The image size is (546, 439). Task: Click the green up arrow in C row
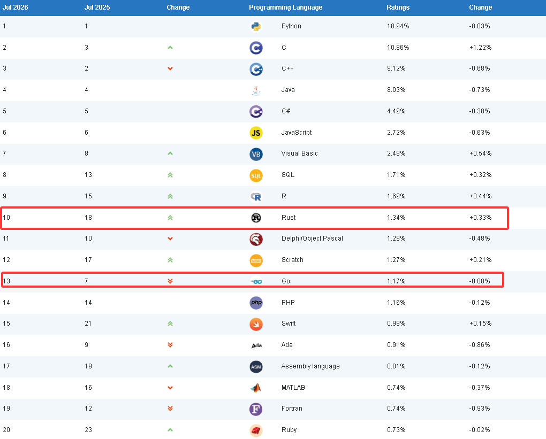pyautogui.click(x=170, y=47)
